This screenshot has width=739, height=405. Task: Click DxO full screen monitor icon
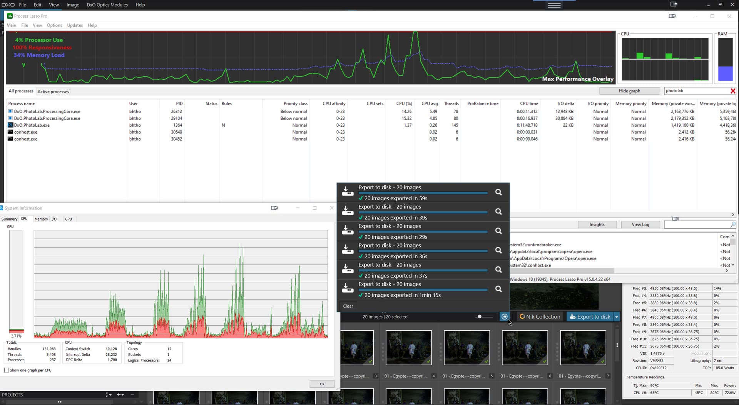click(674, 4)
